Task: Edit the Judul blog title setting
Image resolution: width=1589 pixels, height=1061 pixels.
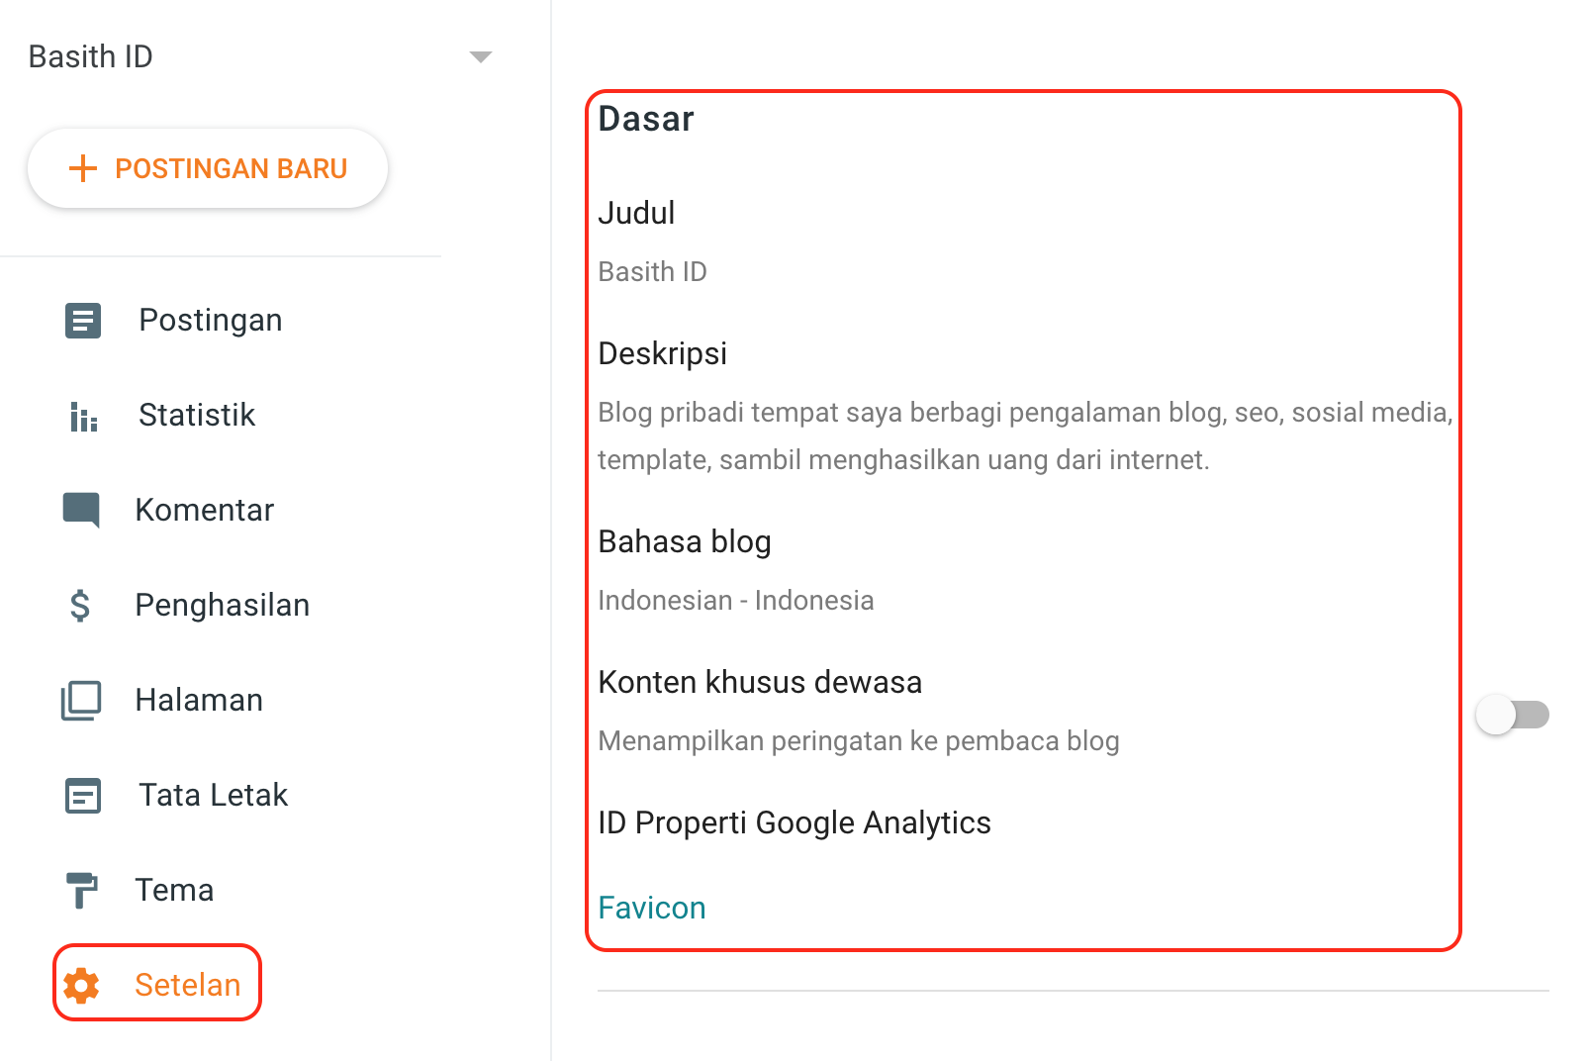Action: (x=1023, y=241)
